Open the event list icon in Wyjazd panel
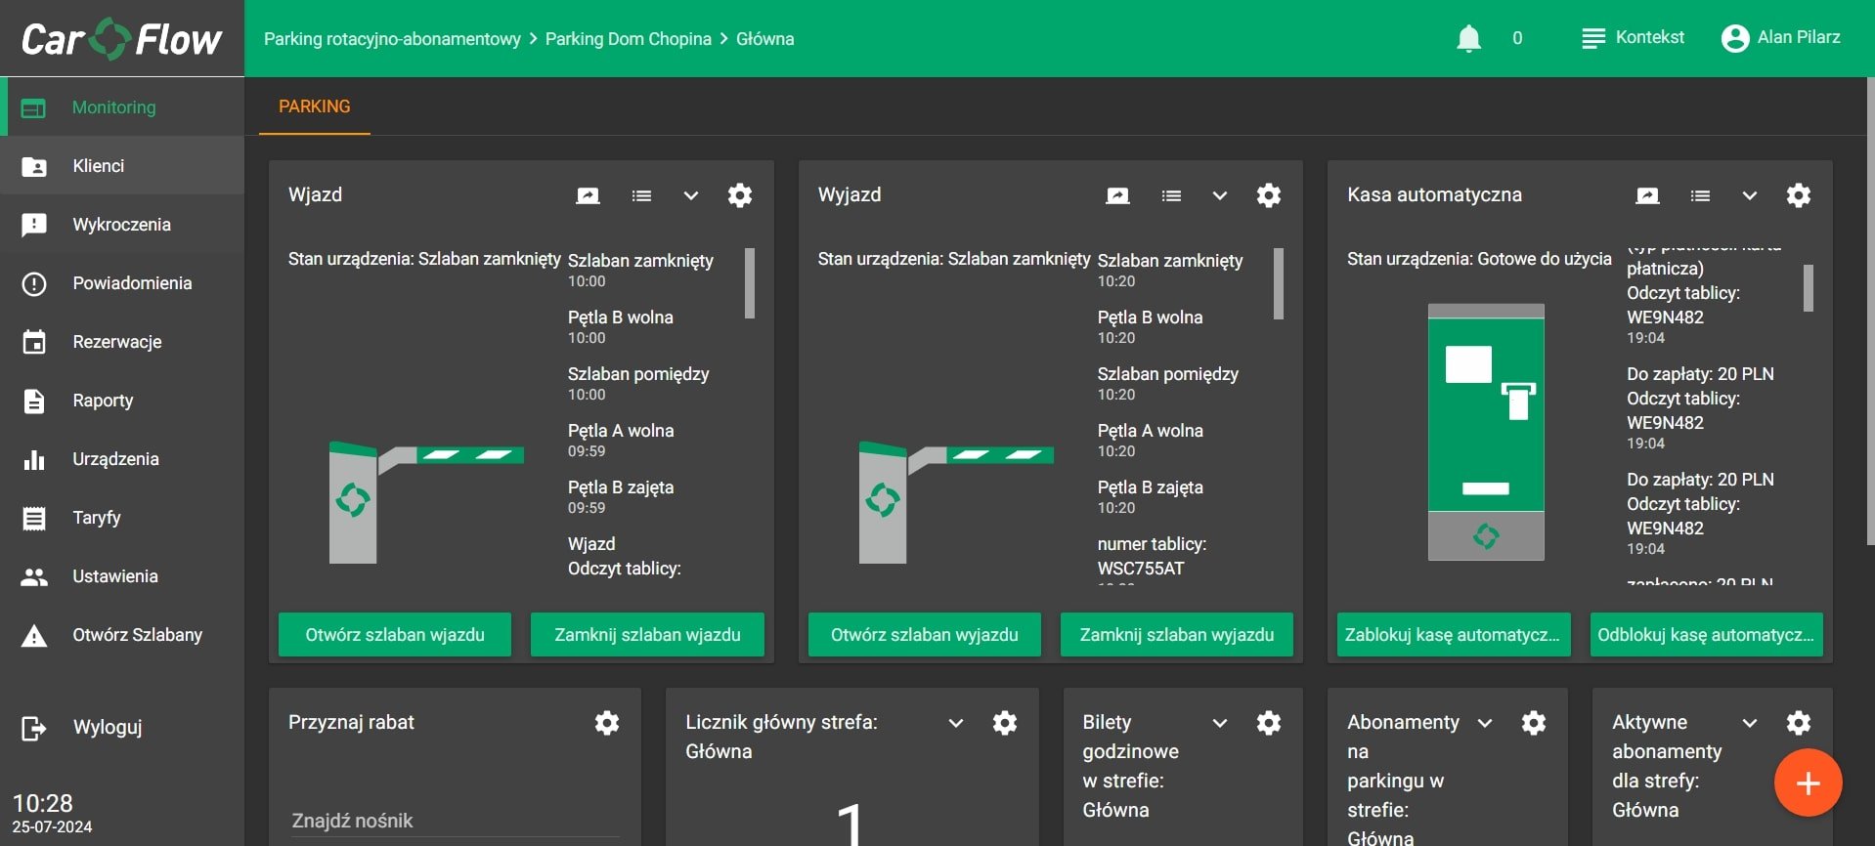1875x846 pixels. click(1171, 195)
